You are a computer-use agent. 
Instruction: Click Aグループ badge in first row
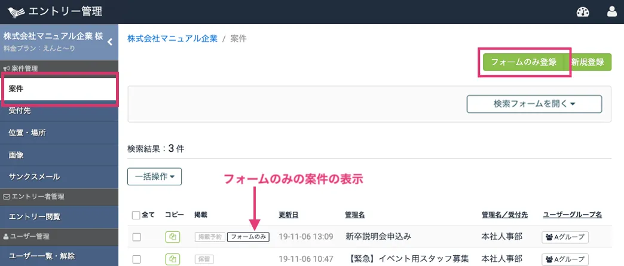(565, 237)
